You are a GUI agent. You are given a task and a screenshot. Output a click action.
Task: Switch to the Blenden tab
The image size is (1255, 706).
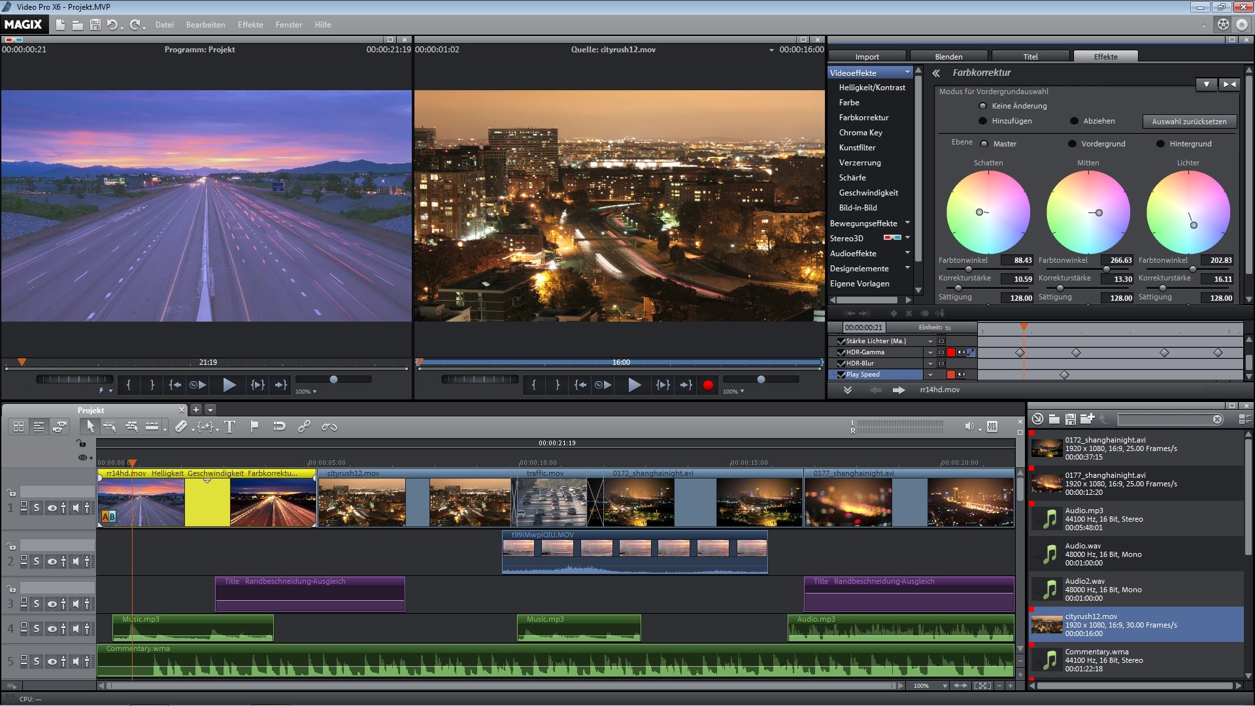(x=948, y=57)
